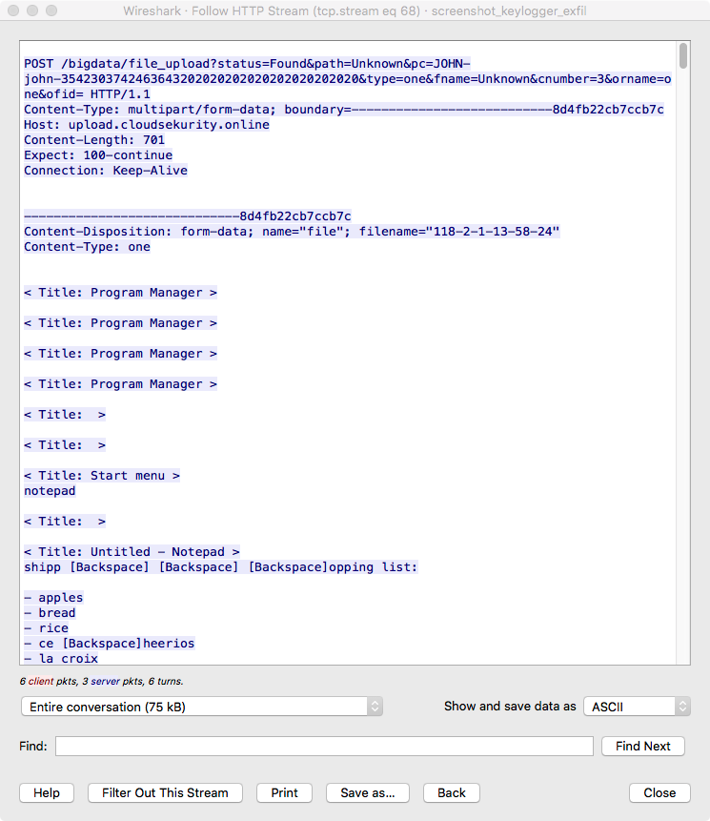
Task: Open the ASCII data format dropdown
Action: [637, 707]
